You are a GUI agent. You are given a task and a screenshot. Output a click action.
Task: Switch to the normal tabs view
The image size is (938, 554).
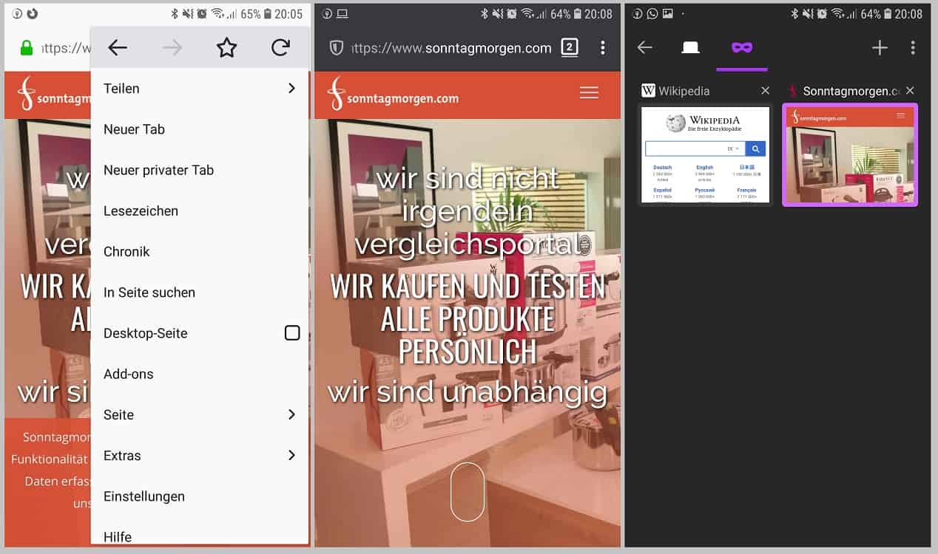click(690, 48)
